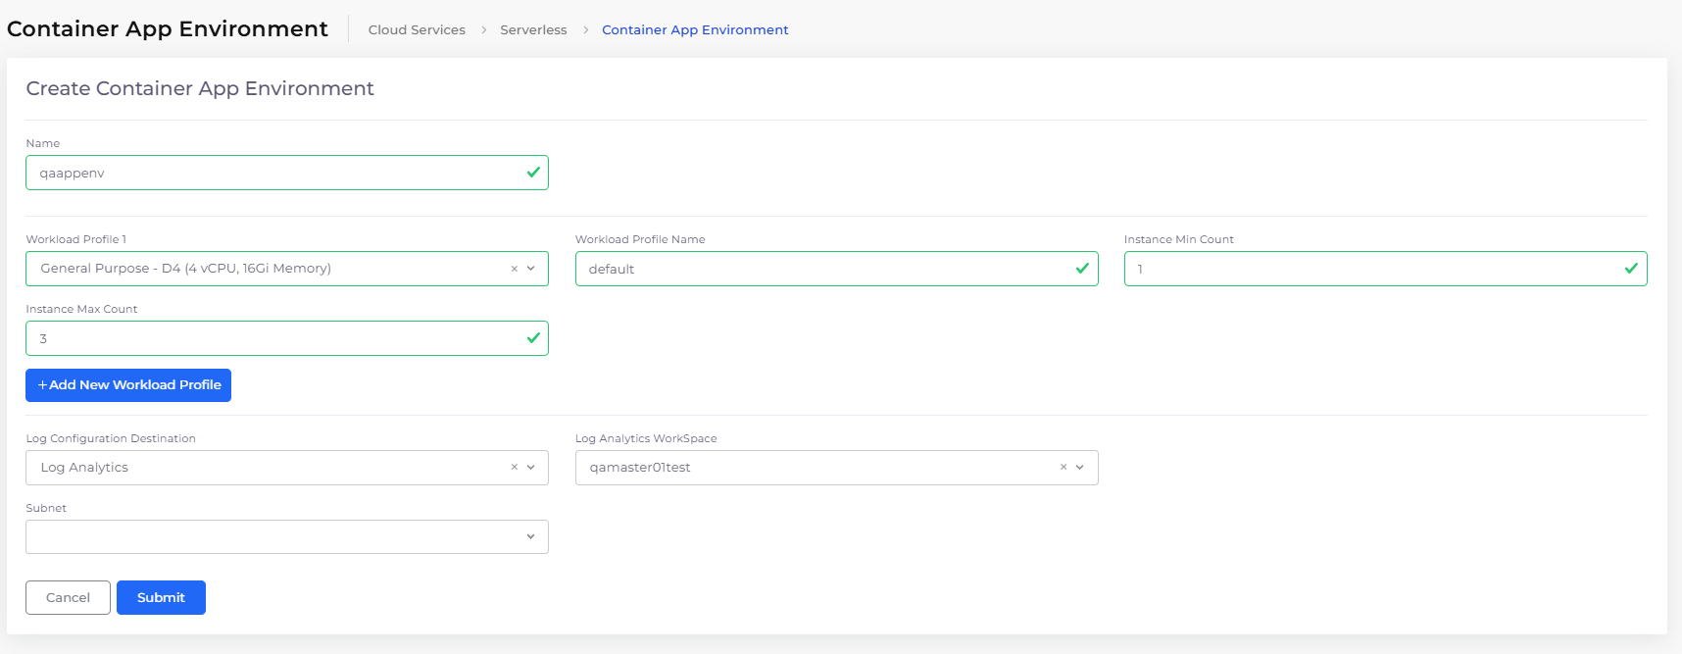Click the Name input field
Viewport: 1682px width, 654px height.
274,173
